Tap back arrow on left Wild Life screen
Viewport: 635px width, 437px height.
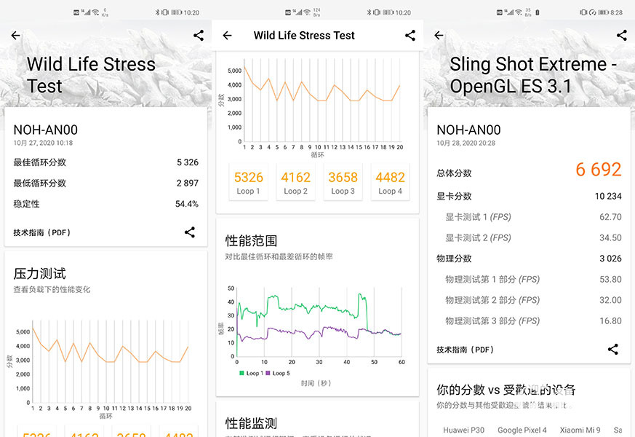pyautogui.click(x=15, y=36)
